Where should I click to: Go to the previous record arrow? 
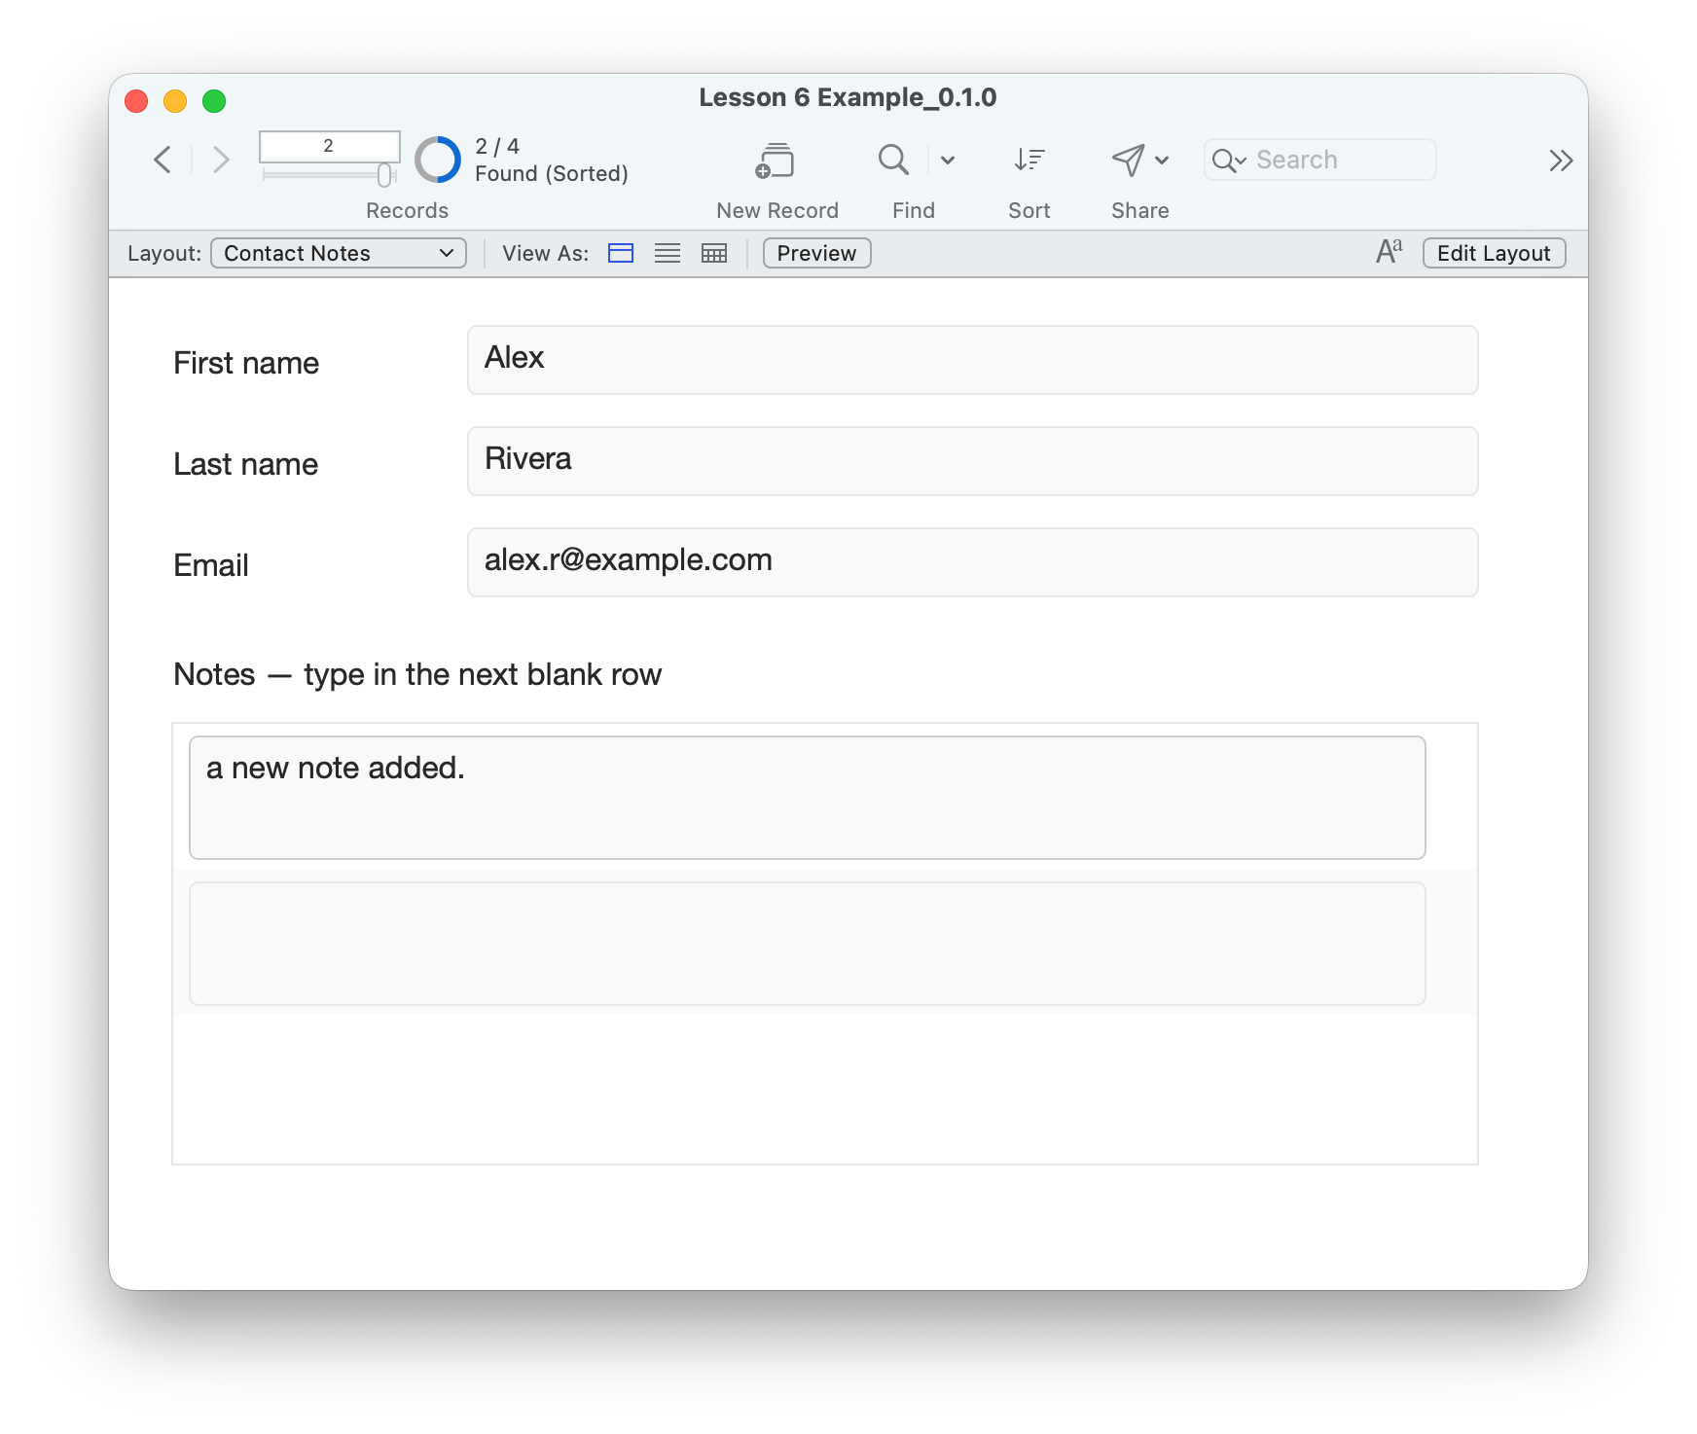[x=162, y=160]
